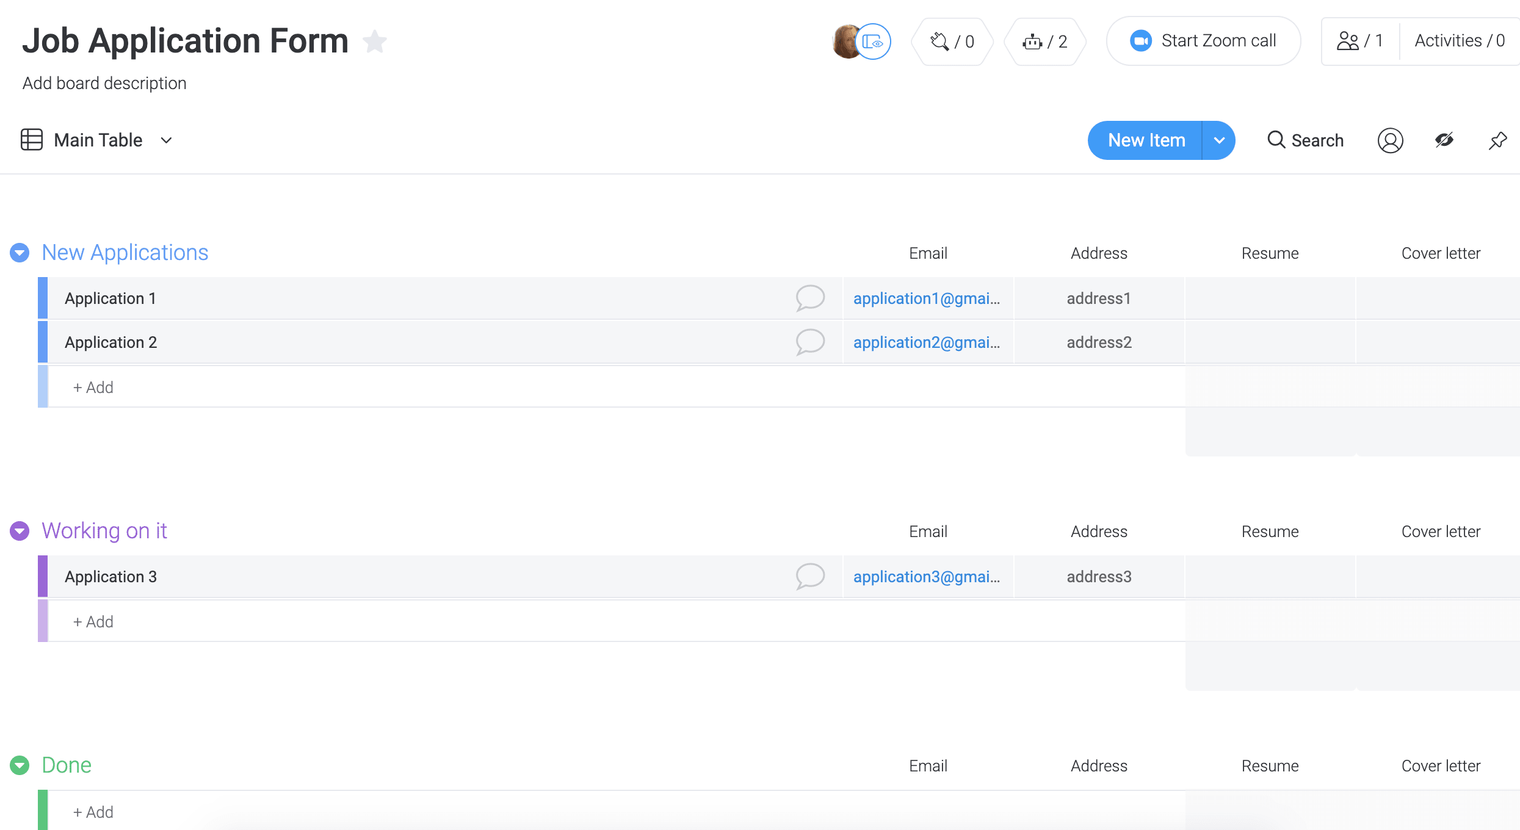
Task: Click the Cover letter header in New Applications
Action: [x=1441, y=253]
